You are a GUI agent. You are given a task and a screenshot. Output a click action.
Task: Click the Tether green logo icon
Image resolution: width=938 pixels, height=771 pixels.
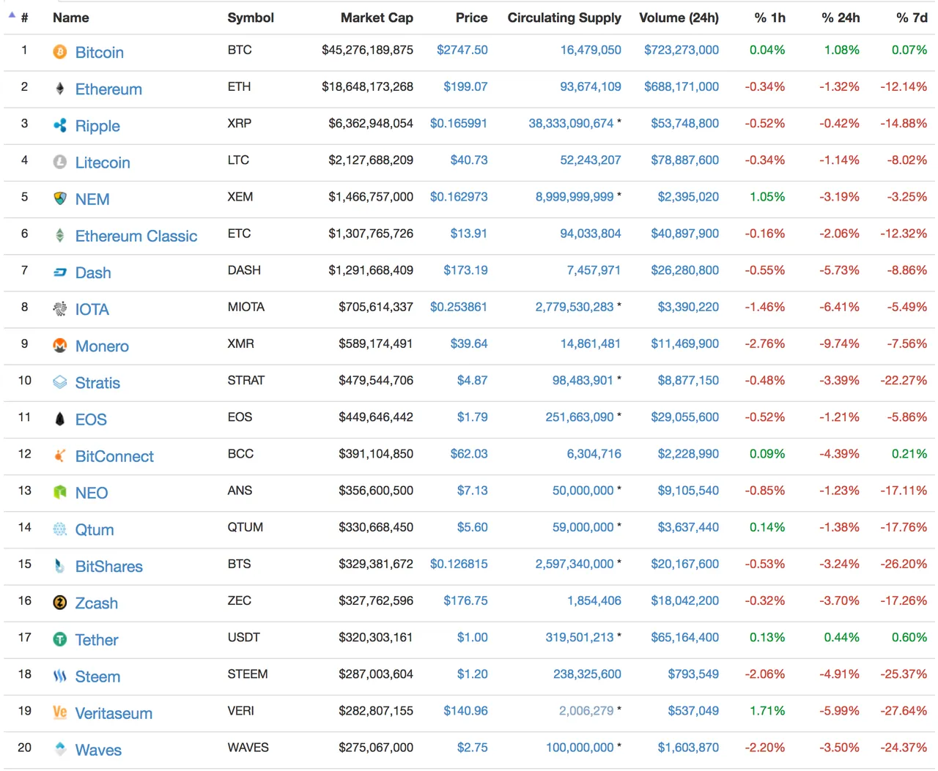[x=60, y=639]
